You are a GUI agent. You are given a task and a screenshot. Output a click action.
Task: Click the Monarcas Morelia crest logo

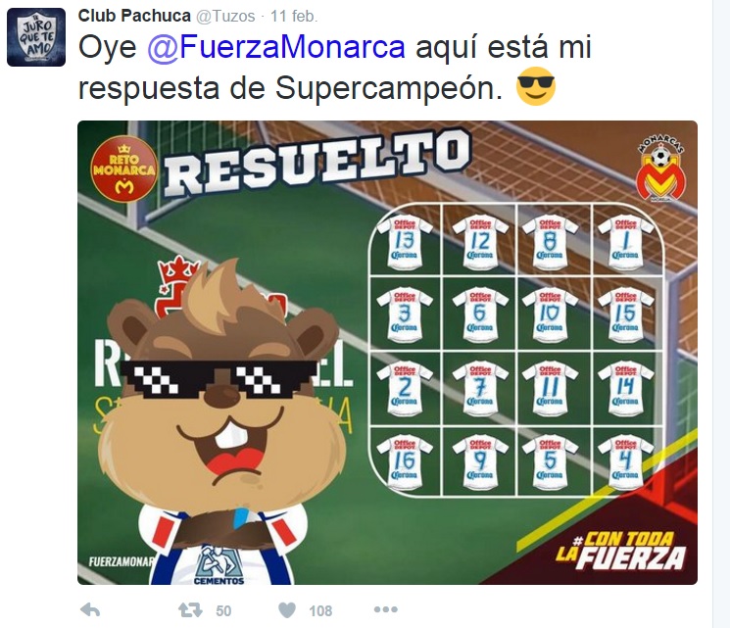click(659, 169)
